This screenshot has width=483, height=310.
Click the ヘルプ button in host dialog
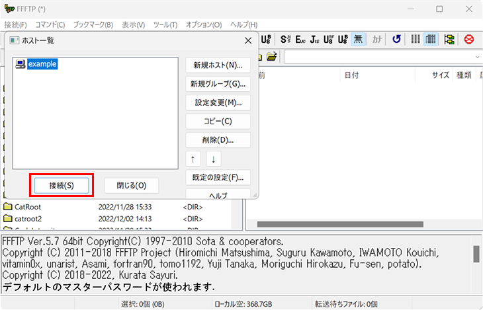(218, 194)
